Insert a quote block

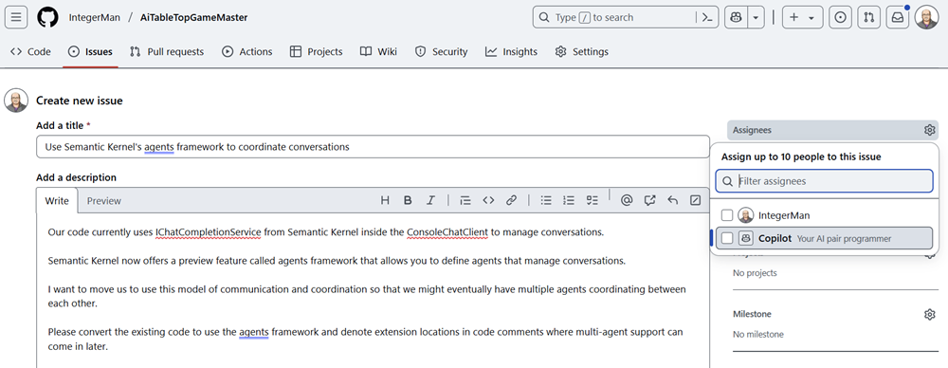pyautogui.click(x=465, y=200)
